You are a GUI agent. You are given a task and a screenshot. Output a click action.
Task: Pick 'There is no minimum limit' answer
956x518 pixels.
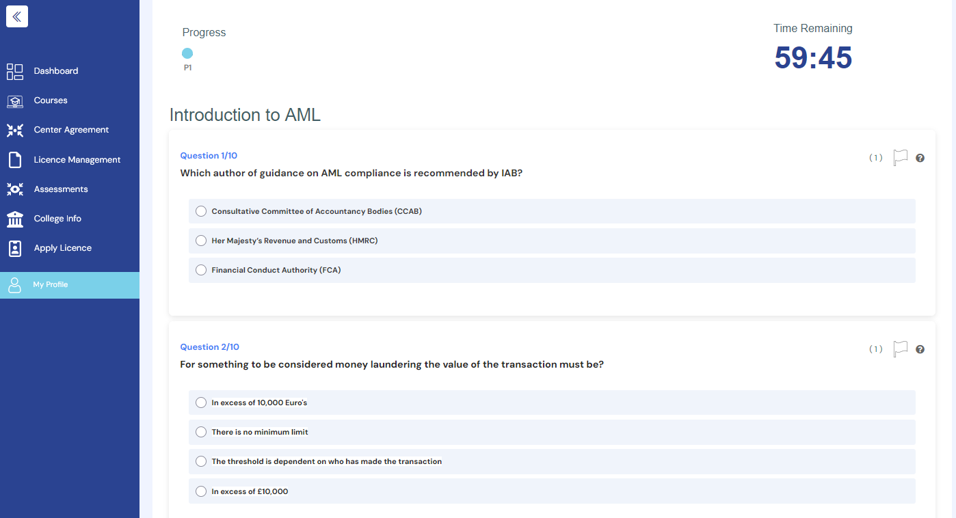tap(201, 432)
